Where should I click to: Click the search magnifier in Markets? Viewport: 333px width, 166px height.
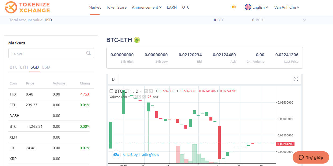point(88,53)
